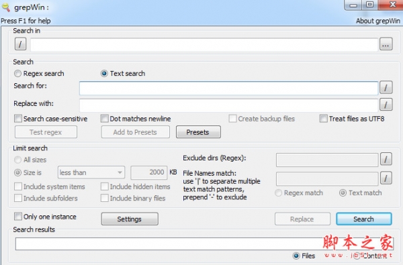Focus the Search for text field

228,88
